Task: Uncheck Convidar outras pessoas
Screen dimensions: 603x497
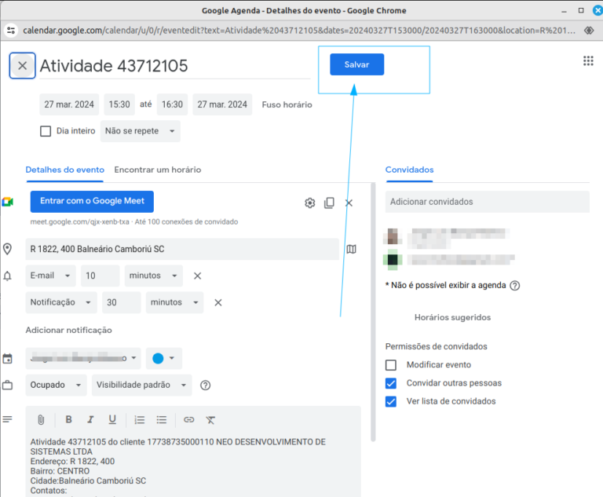Action: click(x=391, y=383)
